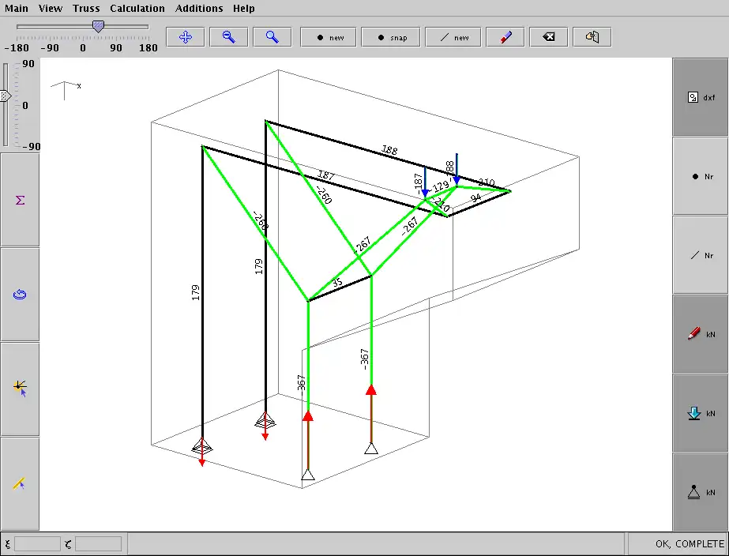
Task: Click the dxf export button
Action: click(701, 97)
